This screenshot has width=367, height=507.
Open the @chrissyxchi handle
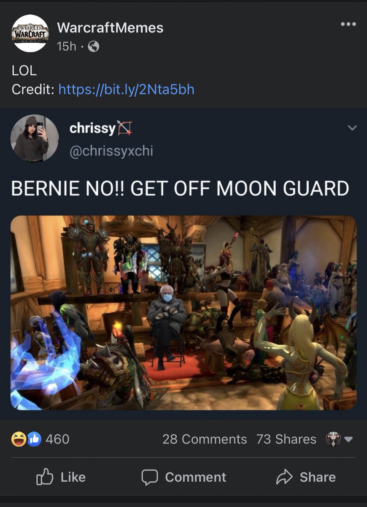[111, 151]
